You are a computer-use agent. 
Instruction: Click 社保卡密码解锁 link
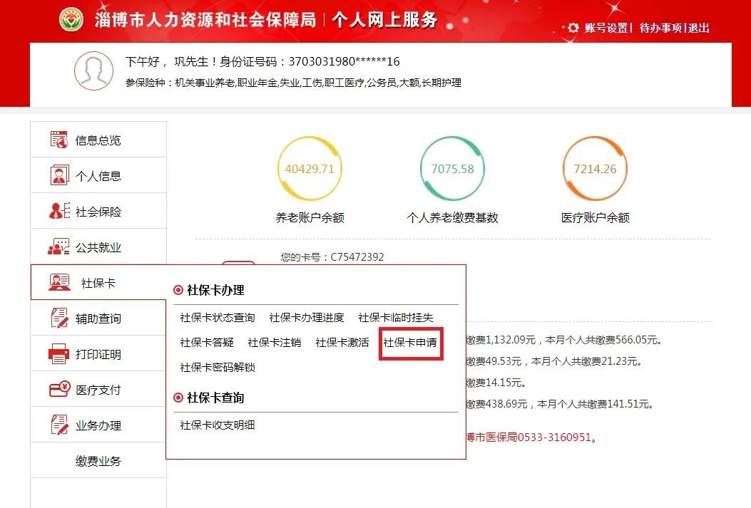218,368
